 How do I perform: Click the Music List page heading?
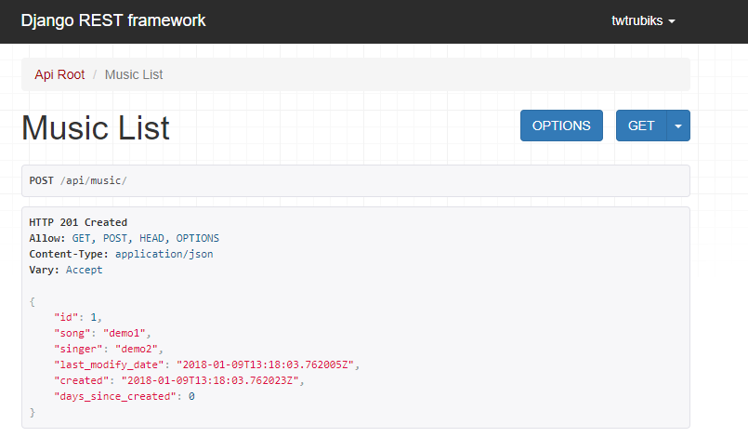tap(96, 127)
